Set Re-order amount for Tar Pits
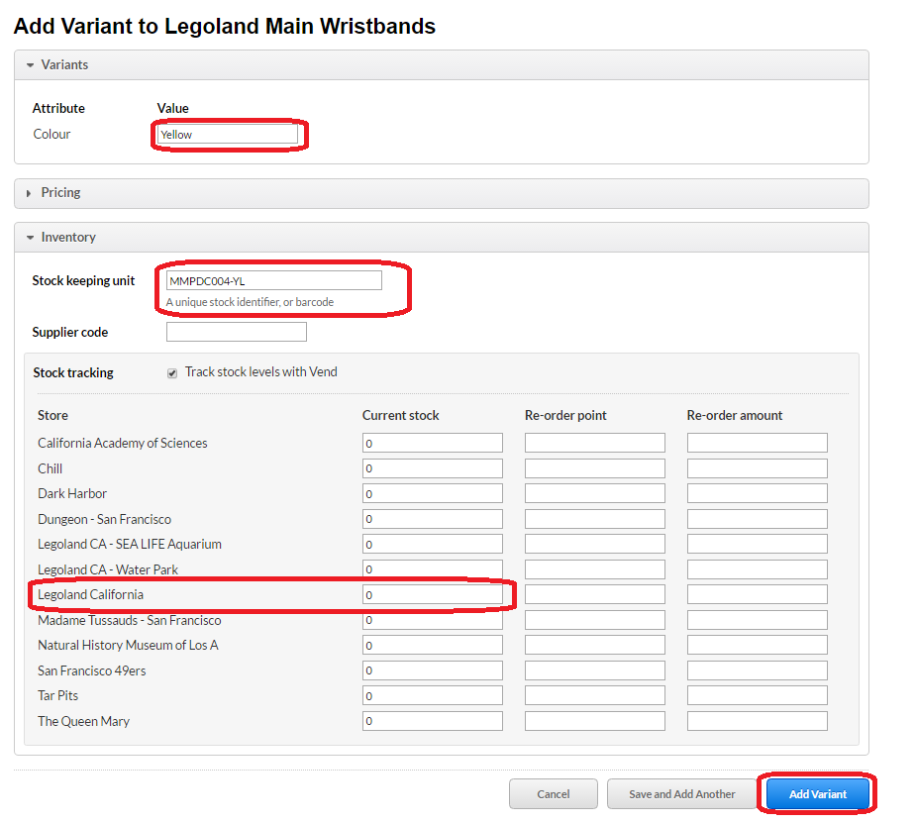This screenshot has width=916, height=824. click(x=758, y=695)
